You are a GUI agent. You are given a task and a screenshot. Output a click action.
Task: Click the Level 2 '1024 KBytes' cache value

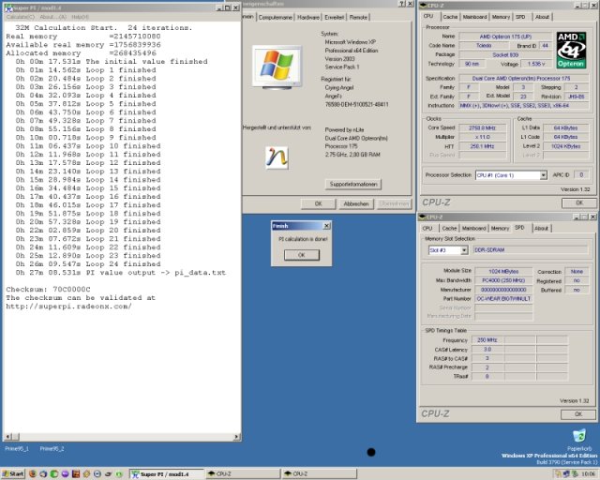tap(565, 146)
